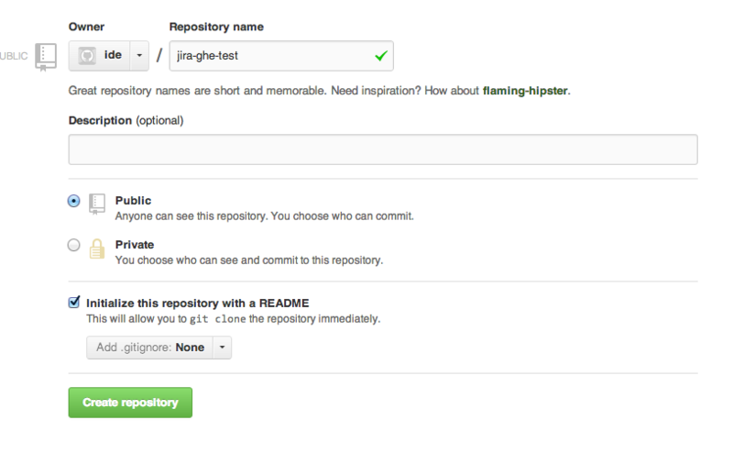Click the Private option label

pos(135,245)
